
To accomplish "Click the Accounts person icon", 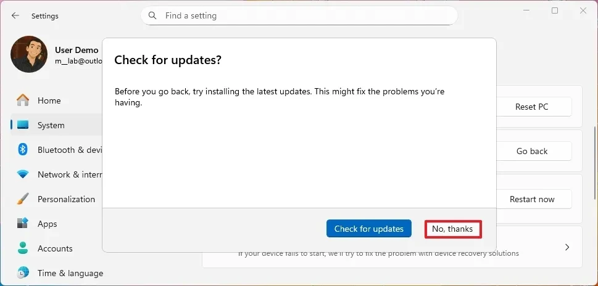I will point(23,248).
